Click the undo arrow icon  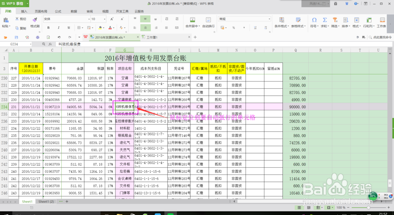point(59,37)
